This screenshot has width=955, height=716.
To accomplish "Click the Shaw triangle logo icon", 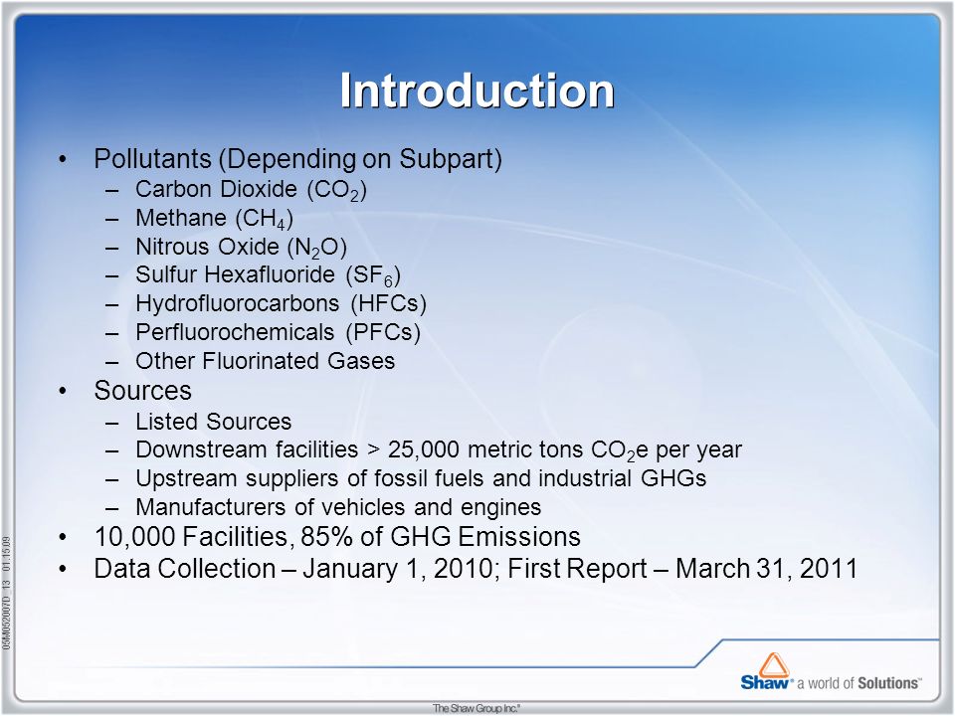I will (x=774, y=664).
